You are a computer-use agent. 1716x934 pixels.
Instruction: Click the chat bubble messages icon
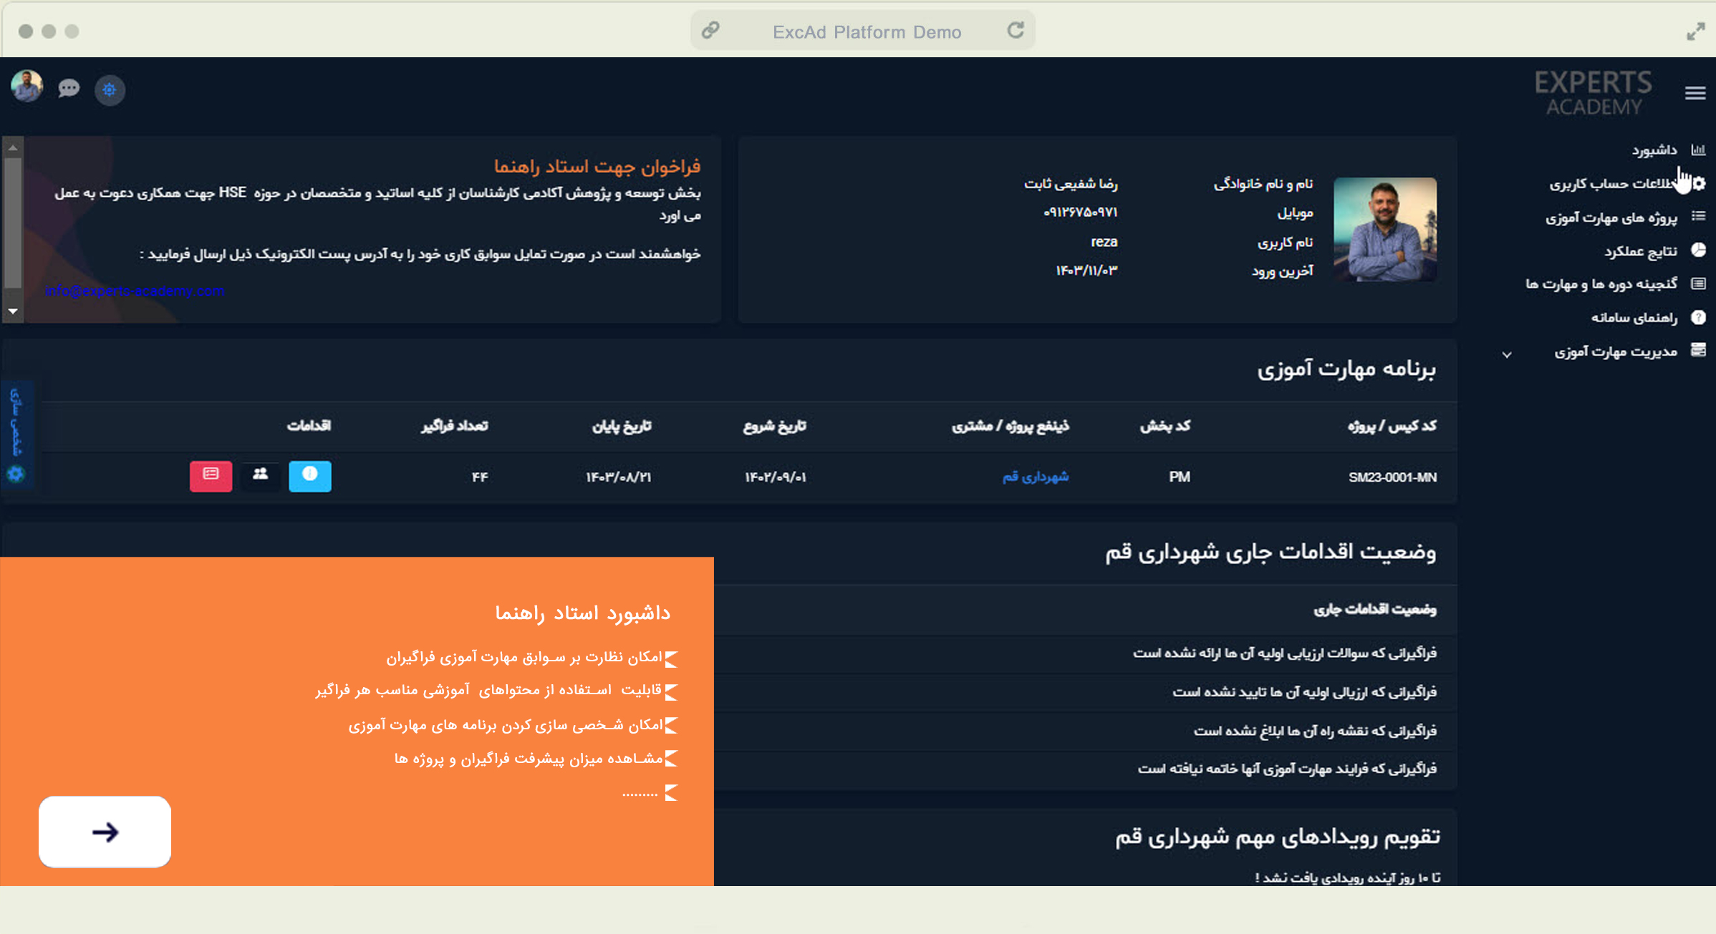point(69,89)
